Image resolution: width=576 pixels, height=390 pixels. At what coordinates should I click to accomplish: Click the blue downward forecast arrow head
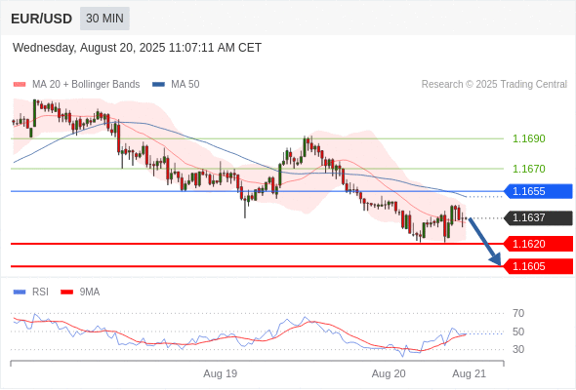[x=496, y=259]
